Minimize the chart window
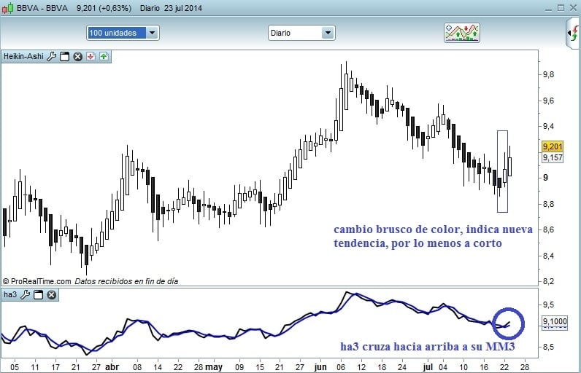Viewport: 581px width, 373px height. point(549,8)
